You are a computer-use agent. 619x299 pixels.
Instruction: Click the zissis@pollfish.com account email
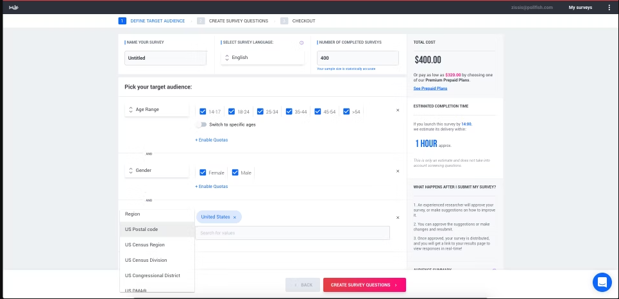[x=532, y=8]
